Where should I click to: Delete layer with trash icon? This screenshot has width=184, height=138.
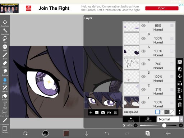(180, 105)
